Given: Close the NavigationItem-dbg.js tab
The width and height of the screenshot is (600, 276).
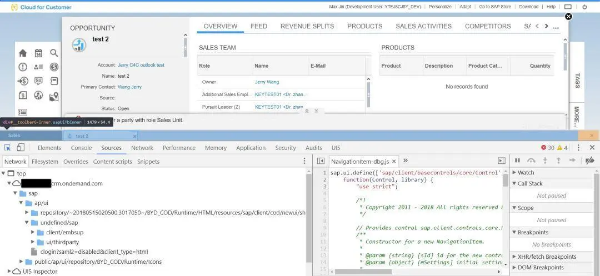Looking at the screenshot, I should click(394, 162).
